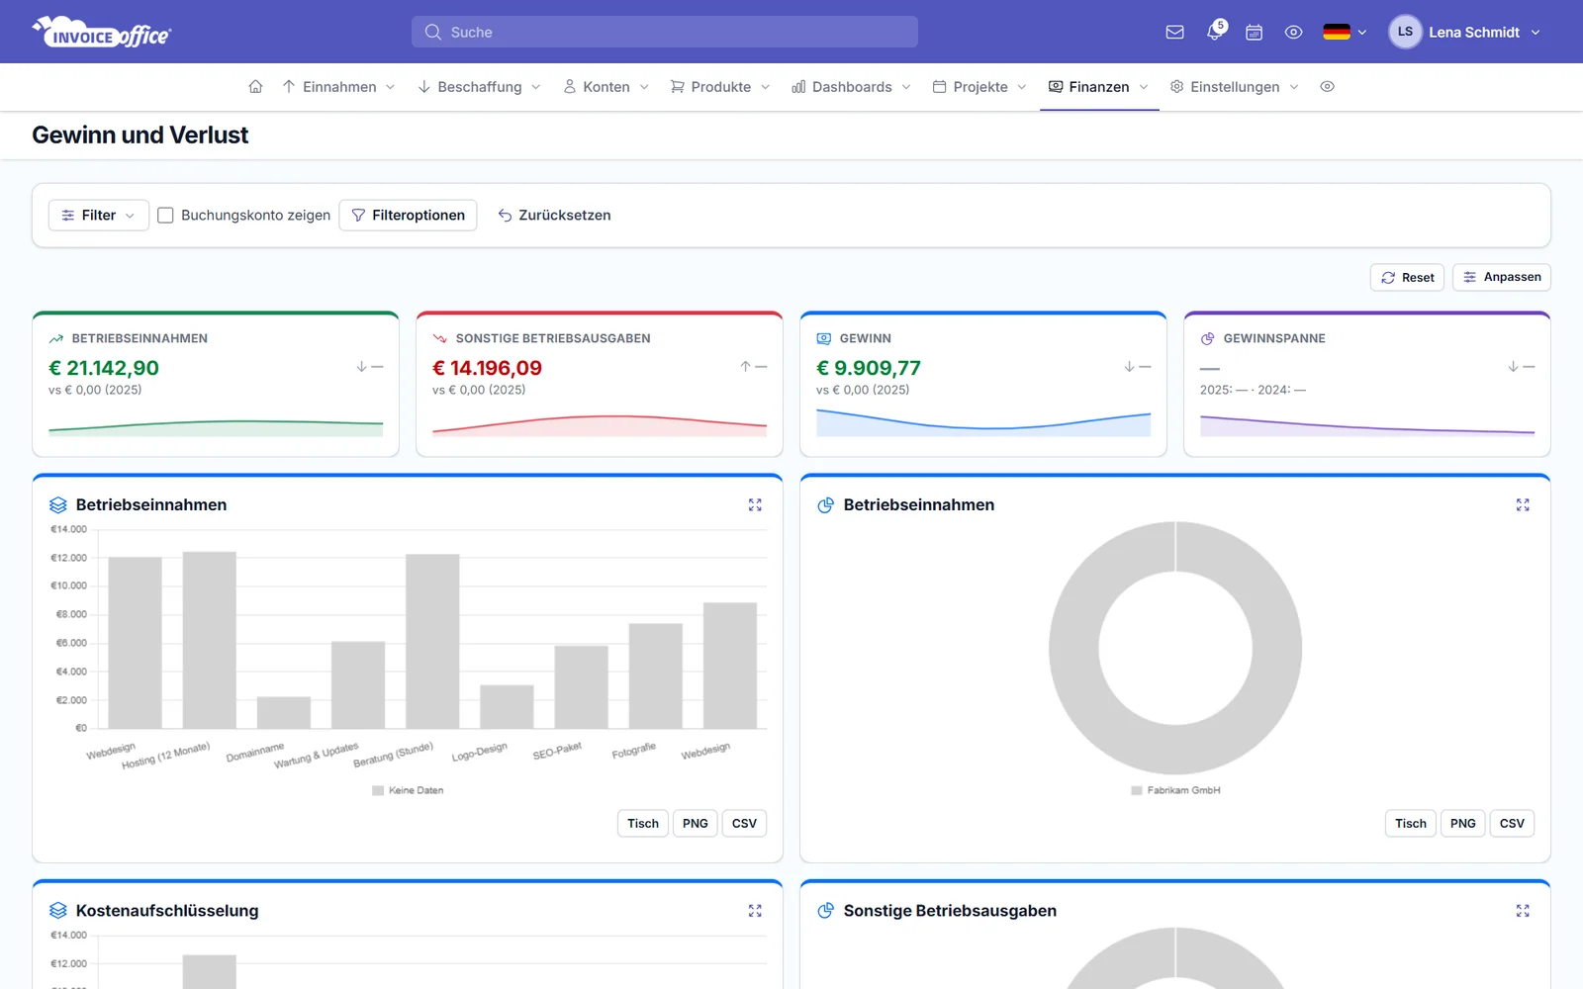Click the Betriebseinnahmen card down-arrow indicator
The width and height of the screenshot is (1583, 989).
(362, 367)
